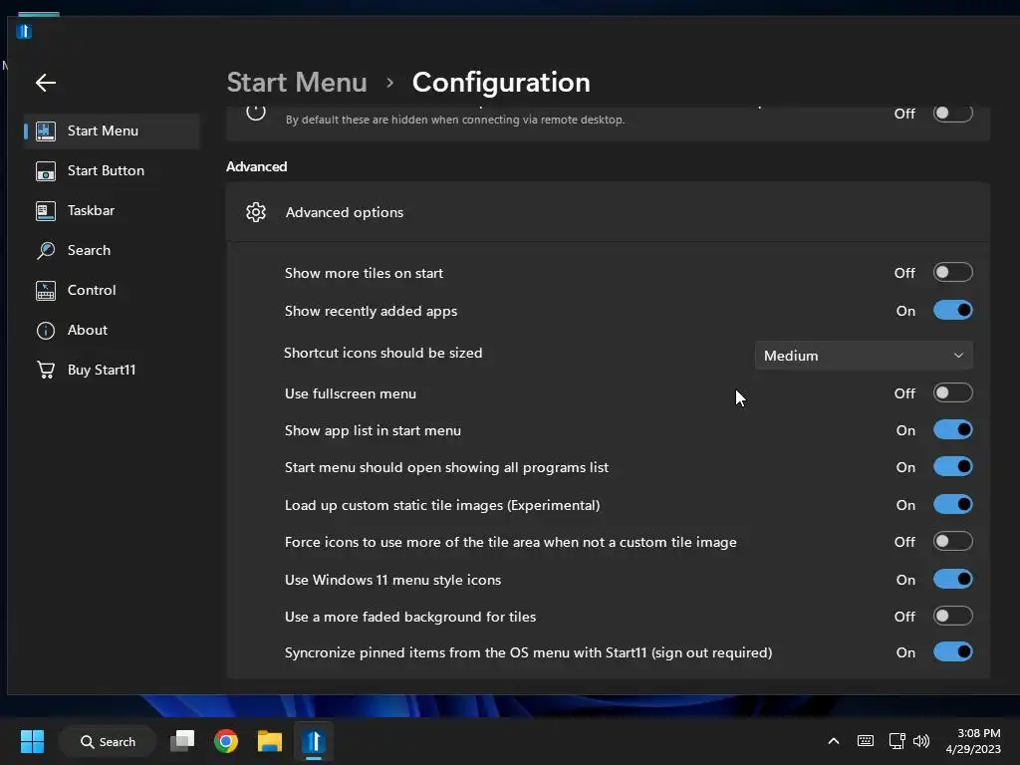Toggle the remote desktop hidden setting switch
The width and height of the screenshot is (1020, 765).
953,113
